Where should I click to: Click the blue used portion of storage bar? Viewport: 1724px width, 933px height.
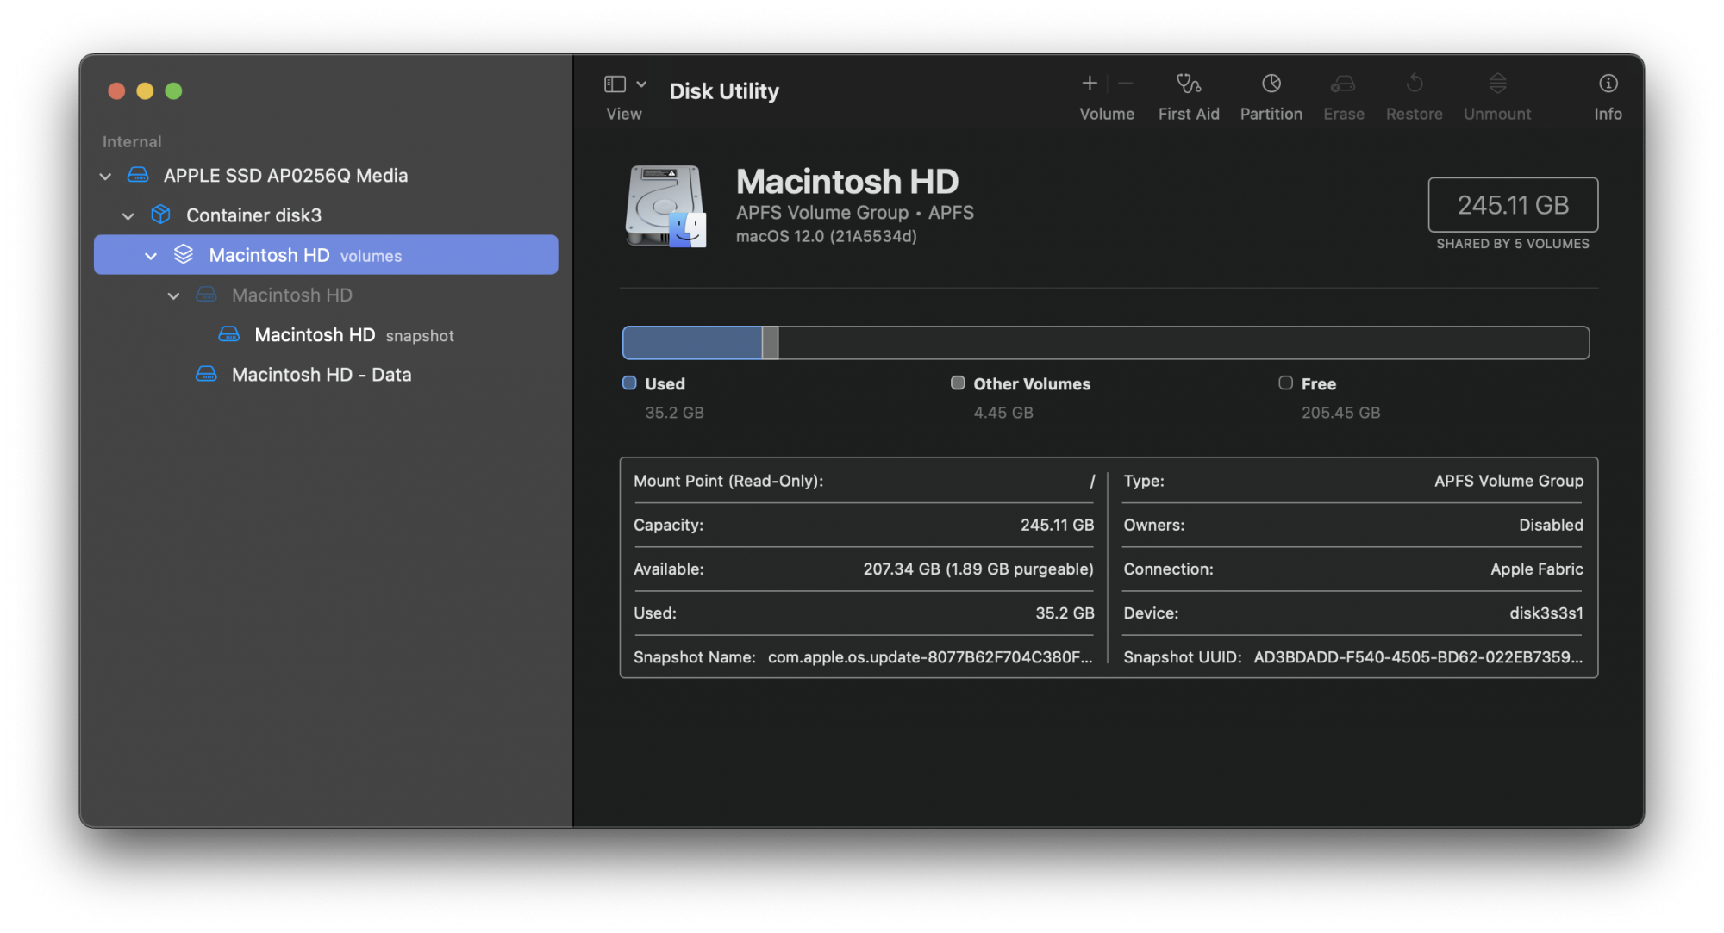(692, 343)
